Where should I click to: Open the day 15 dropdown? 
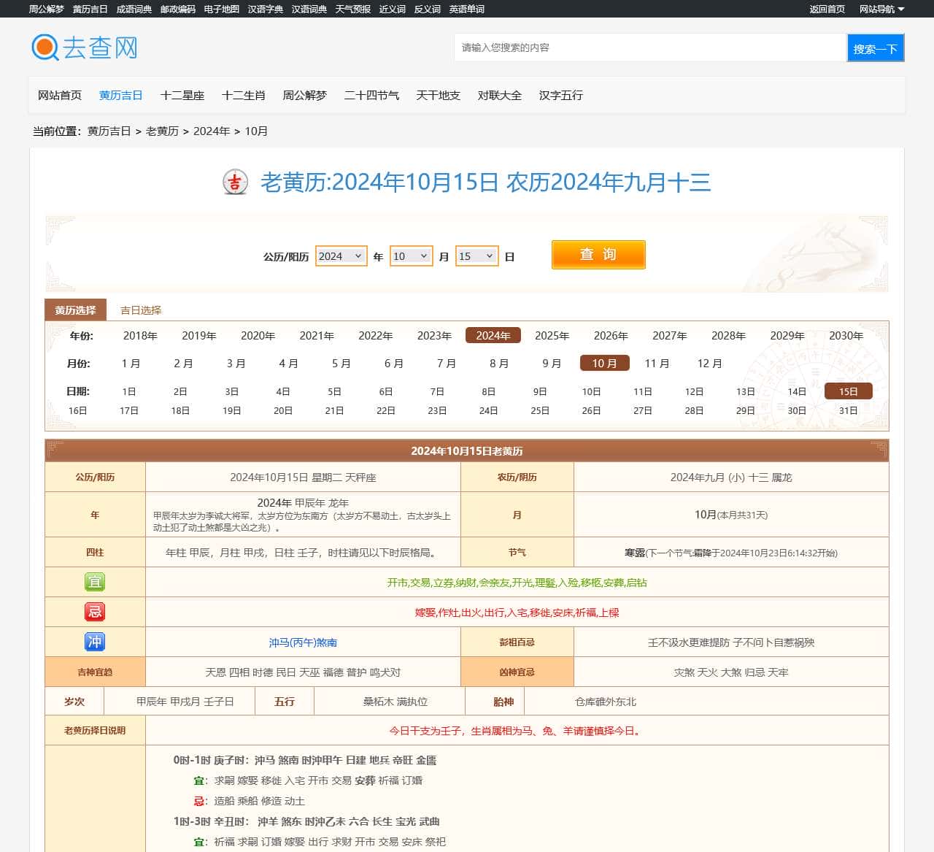pos(476,256)
